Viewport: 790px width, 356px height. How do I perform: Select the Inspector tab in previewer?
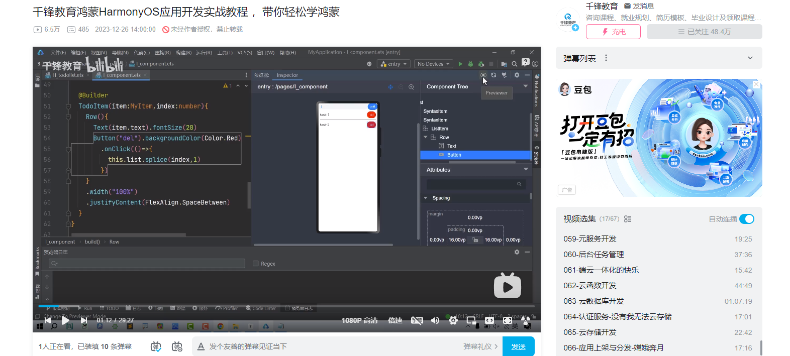click(287, 75)
